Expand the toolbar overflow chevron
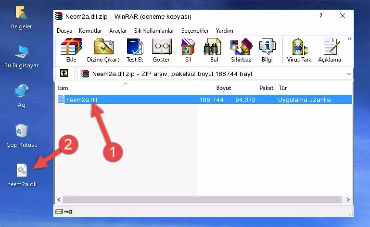370x227 pixels. click(x=349, y=38)
